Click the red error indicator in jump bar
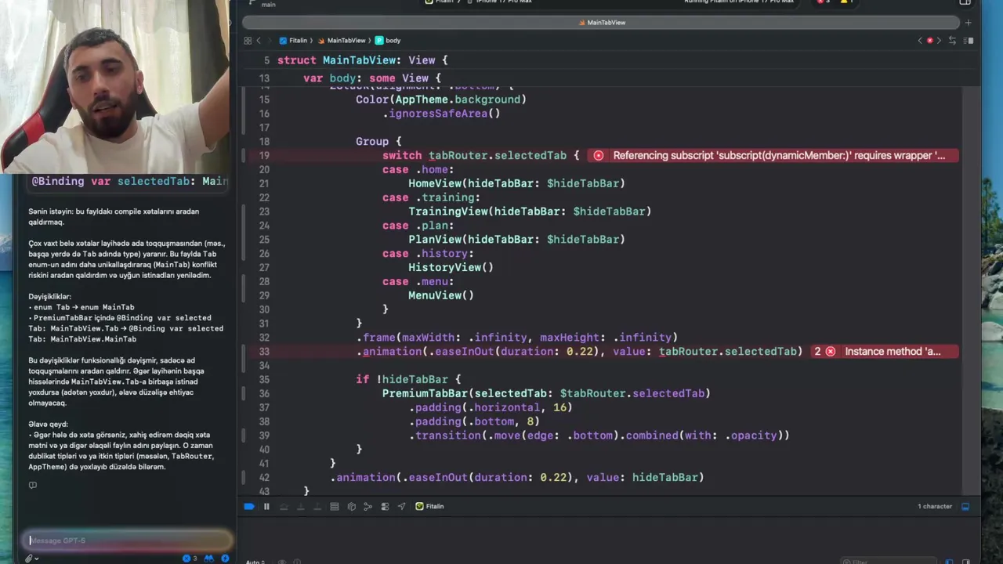Screen dimensions: 1003x564 tap(930, 40)
